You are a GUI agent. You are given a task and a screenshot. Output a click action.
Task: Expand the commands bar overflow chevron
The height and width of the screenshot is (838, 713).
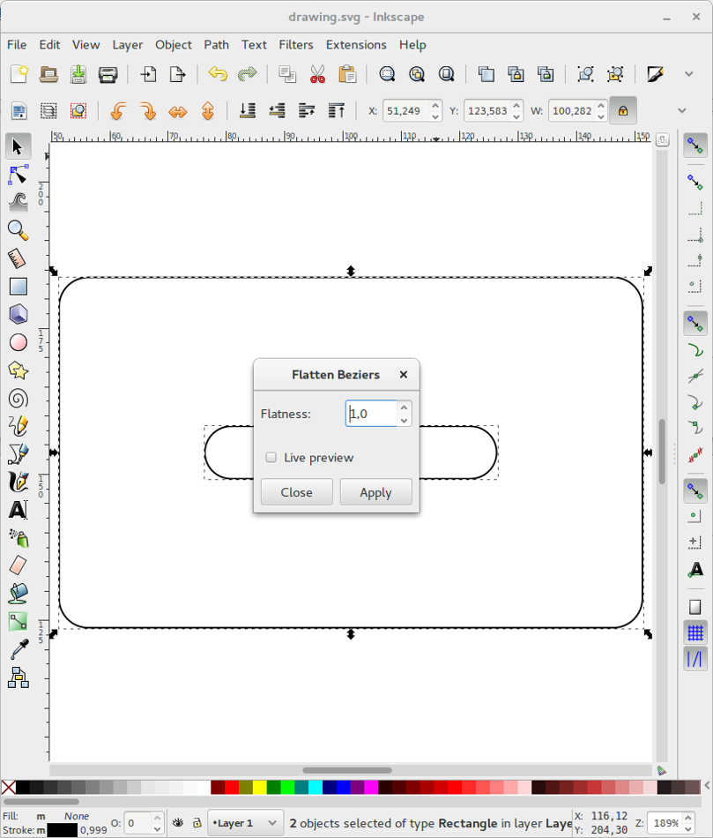(689, 74)
